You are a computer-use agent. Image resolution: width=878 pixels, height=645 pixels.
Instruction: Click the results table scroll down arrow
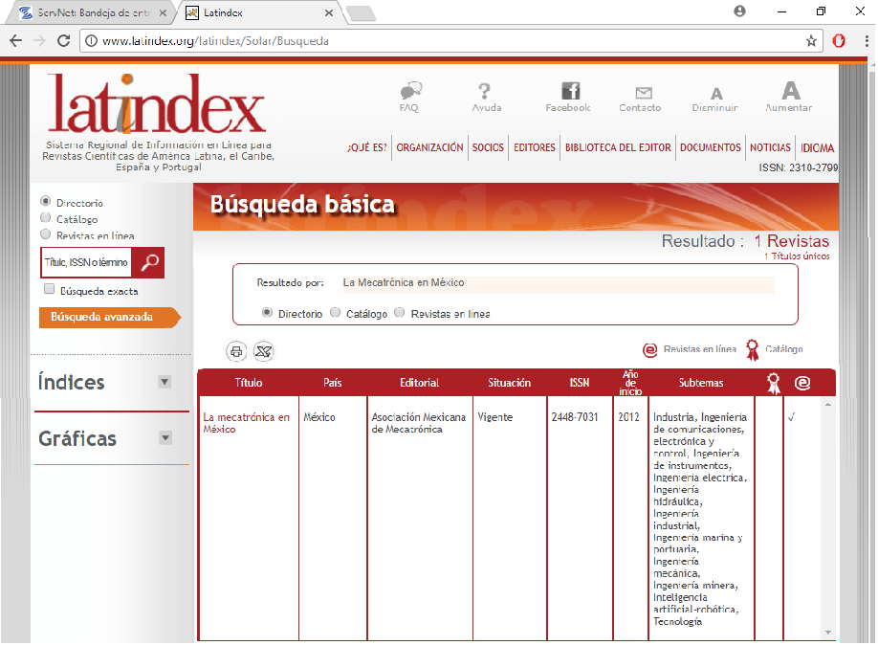pos(828,633)
